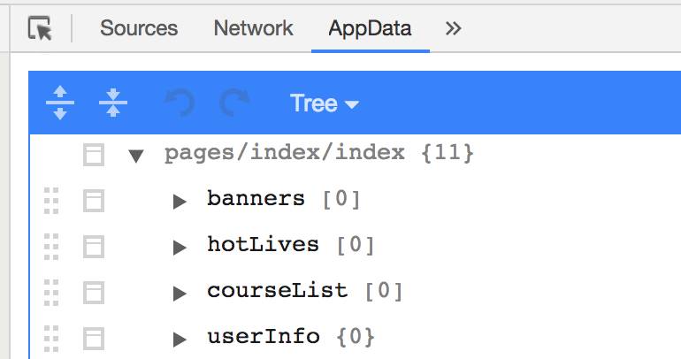This screenshot has height=359, width=681.
Task: Switch to the Sources tab
Action: click(x=139, y=28)
